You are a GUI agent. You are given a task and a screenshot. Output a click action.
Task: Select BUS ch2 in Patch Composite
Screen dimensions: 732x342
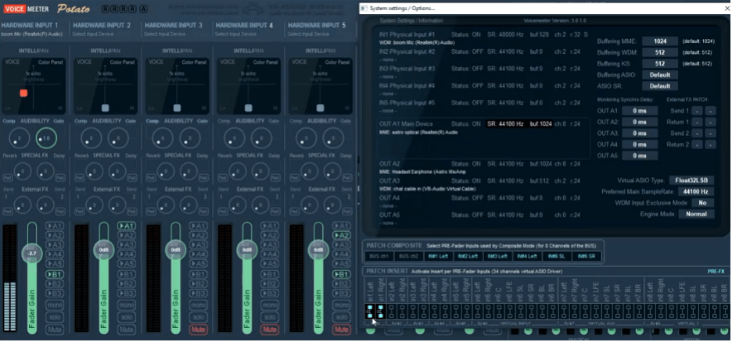(x=408, y=256)
